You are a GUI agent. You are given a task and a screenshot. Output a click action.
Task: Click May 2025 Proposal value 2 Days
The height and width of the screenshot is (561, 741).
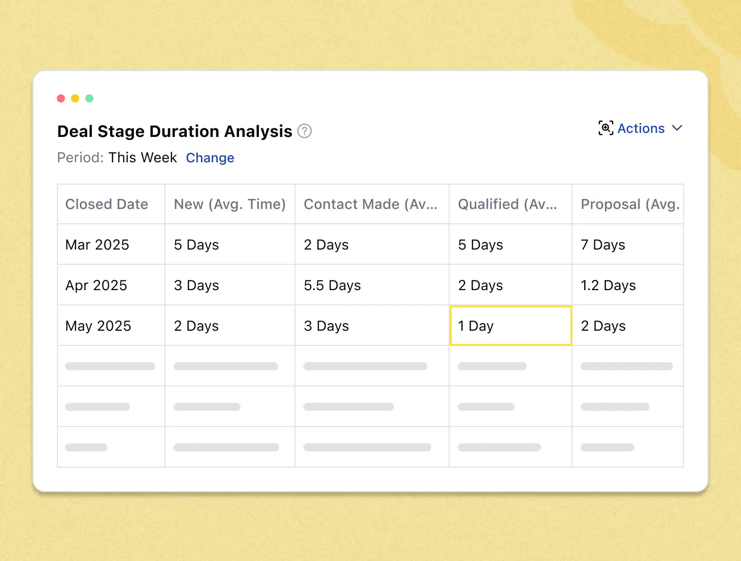point(628,326)
